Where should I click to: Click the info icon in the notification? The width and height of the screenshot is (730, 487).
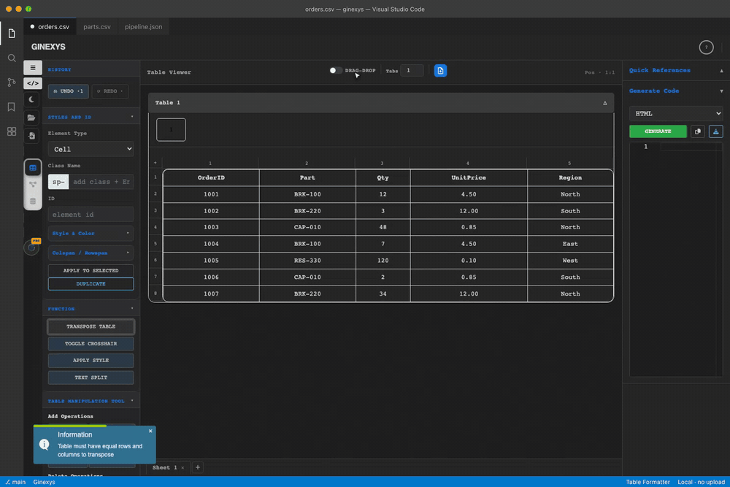(45, 444)
